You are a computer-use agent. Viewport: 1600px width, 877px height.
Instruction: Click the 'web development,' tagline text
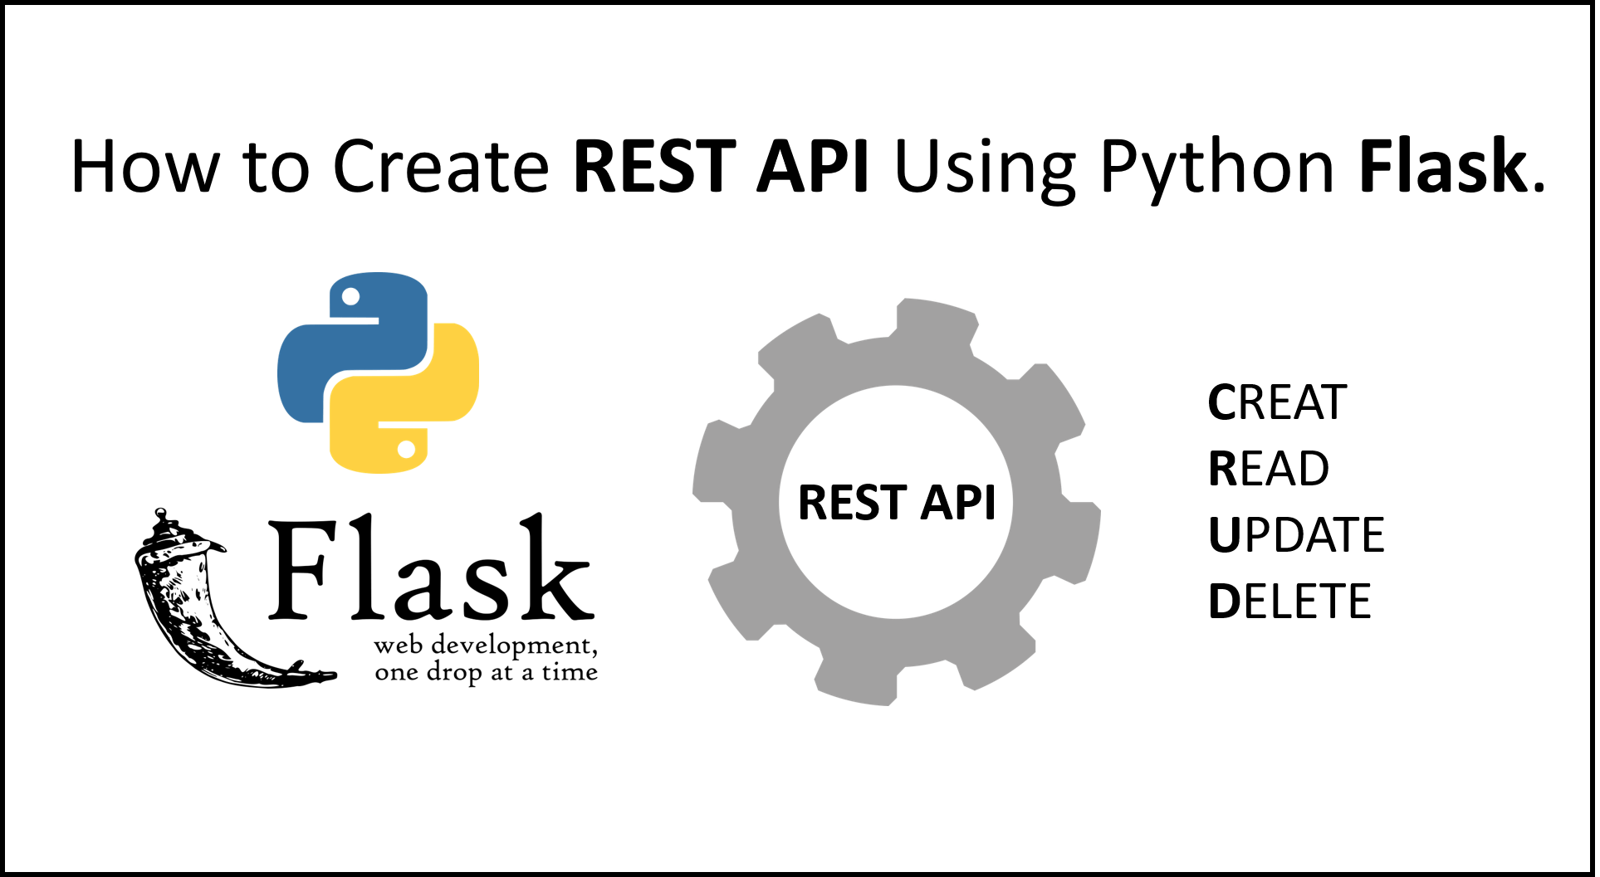[x=486, y=646]
